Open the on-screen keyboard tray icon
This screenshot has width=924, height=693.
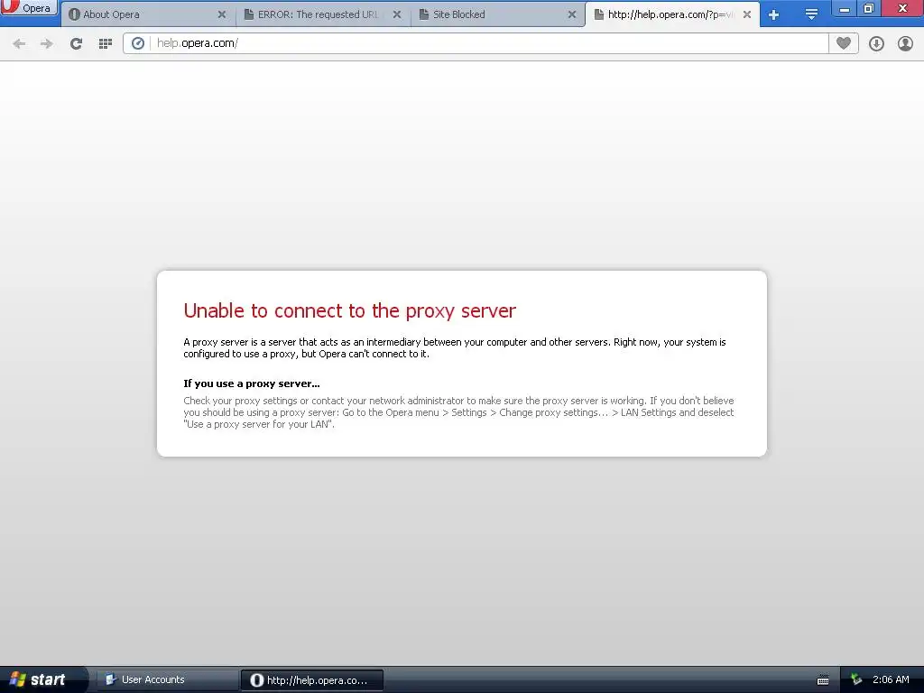[x=823, y=680]
